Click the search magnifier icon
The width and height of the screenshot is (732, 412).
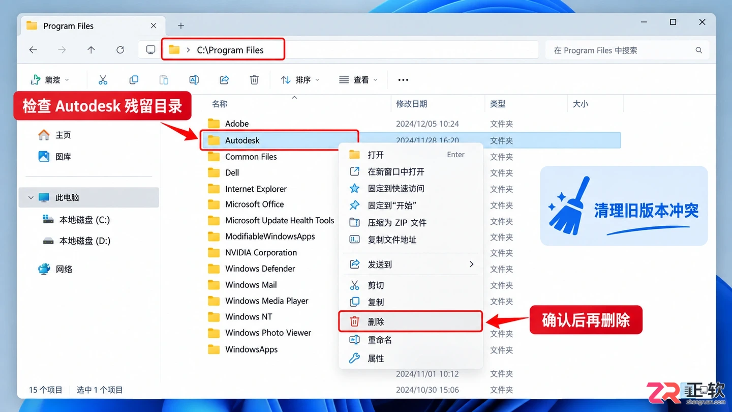(699, 50)
